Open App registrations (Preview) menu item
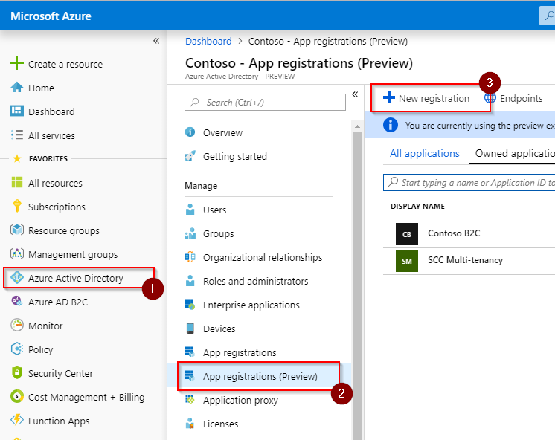Screen dimensions: 555x440 pyautogui.click(x=259, y=376)
